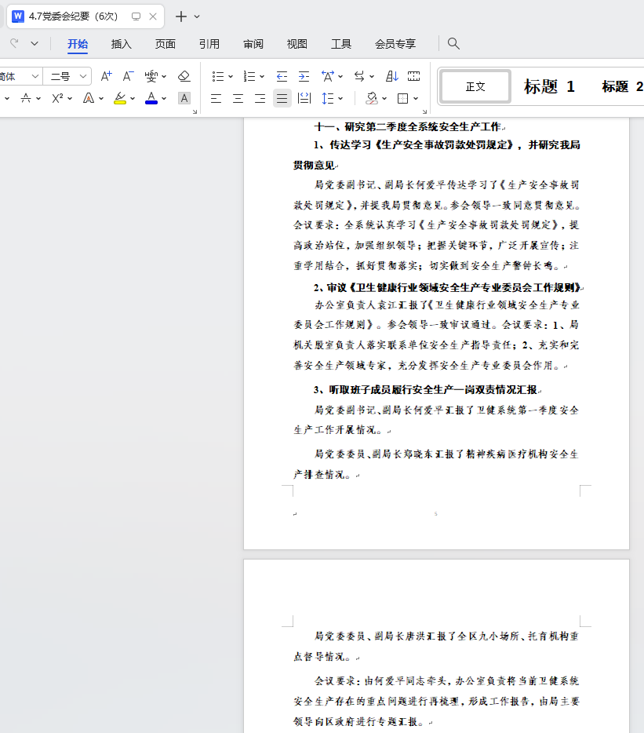The width and height of the screenshot is (644, 733).
Task: Decrease font size with A- icon
Action: [x=128, y=76]
